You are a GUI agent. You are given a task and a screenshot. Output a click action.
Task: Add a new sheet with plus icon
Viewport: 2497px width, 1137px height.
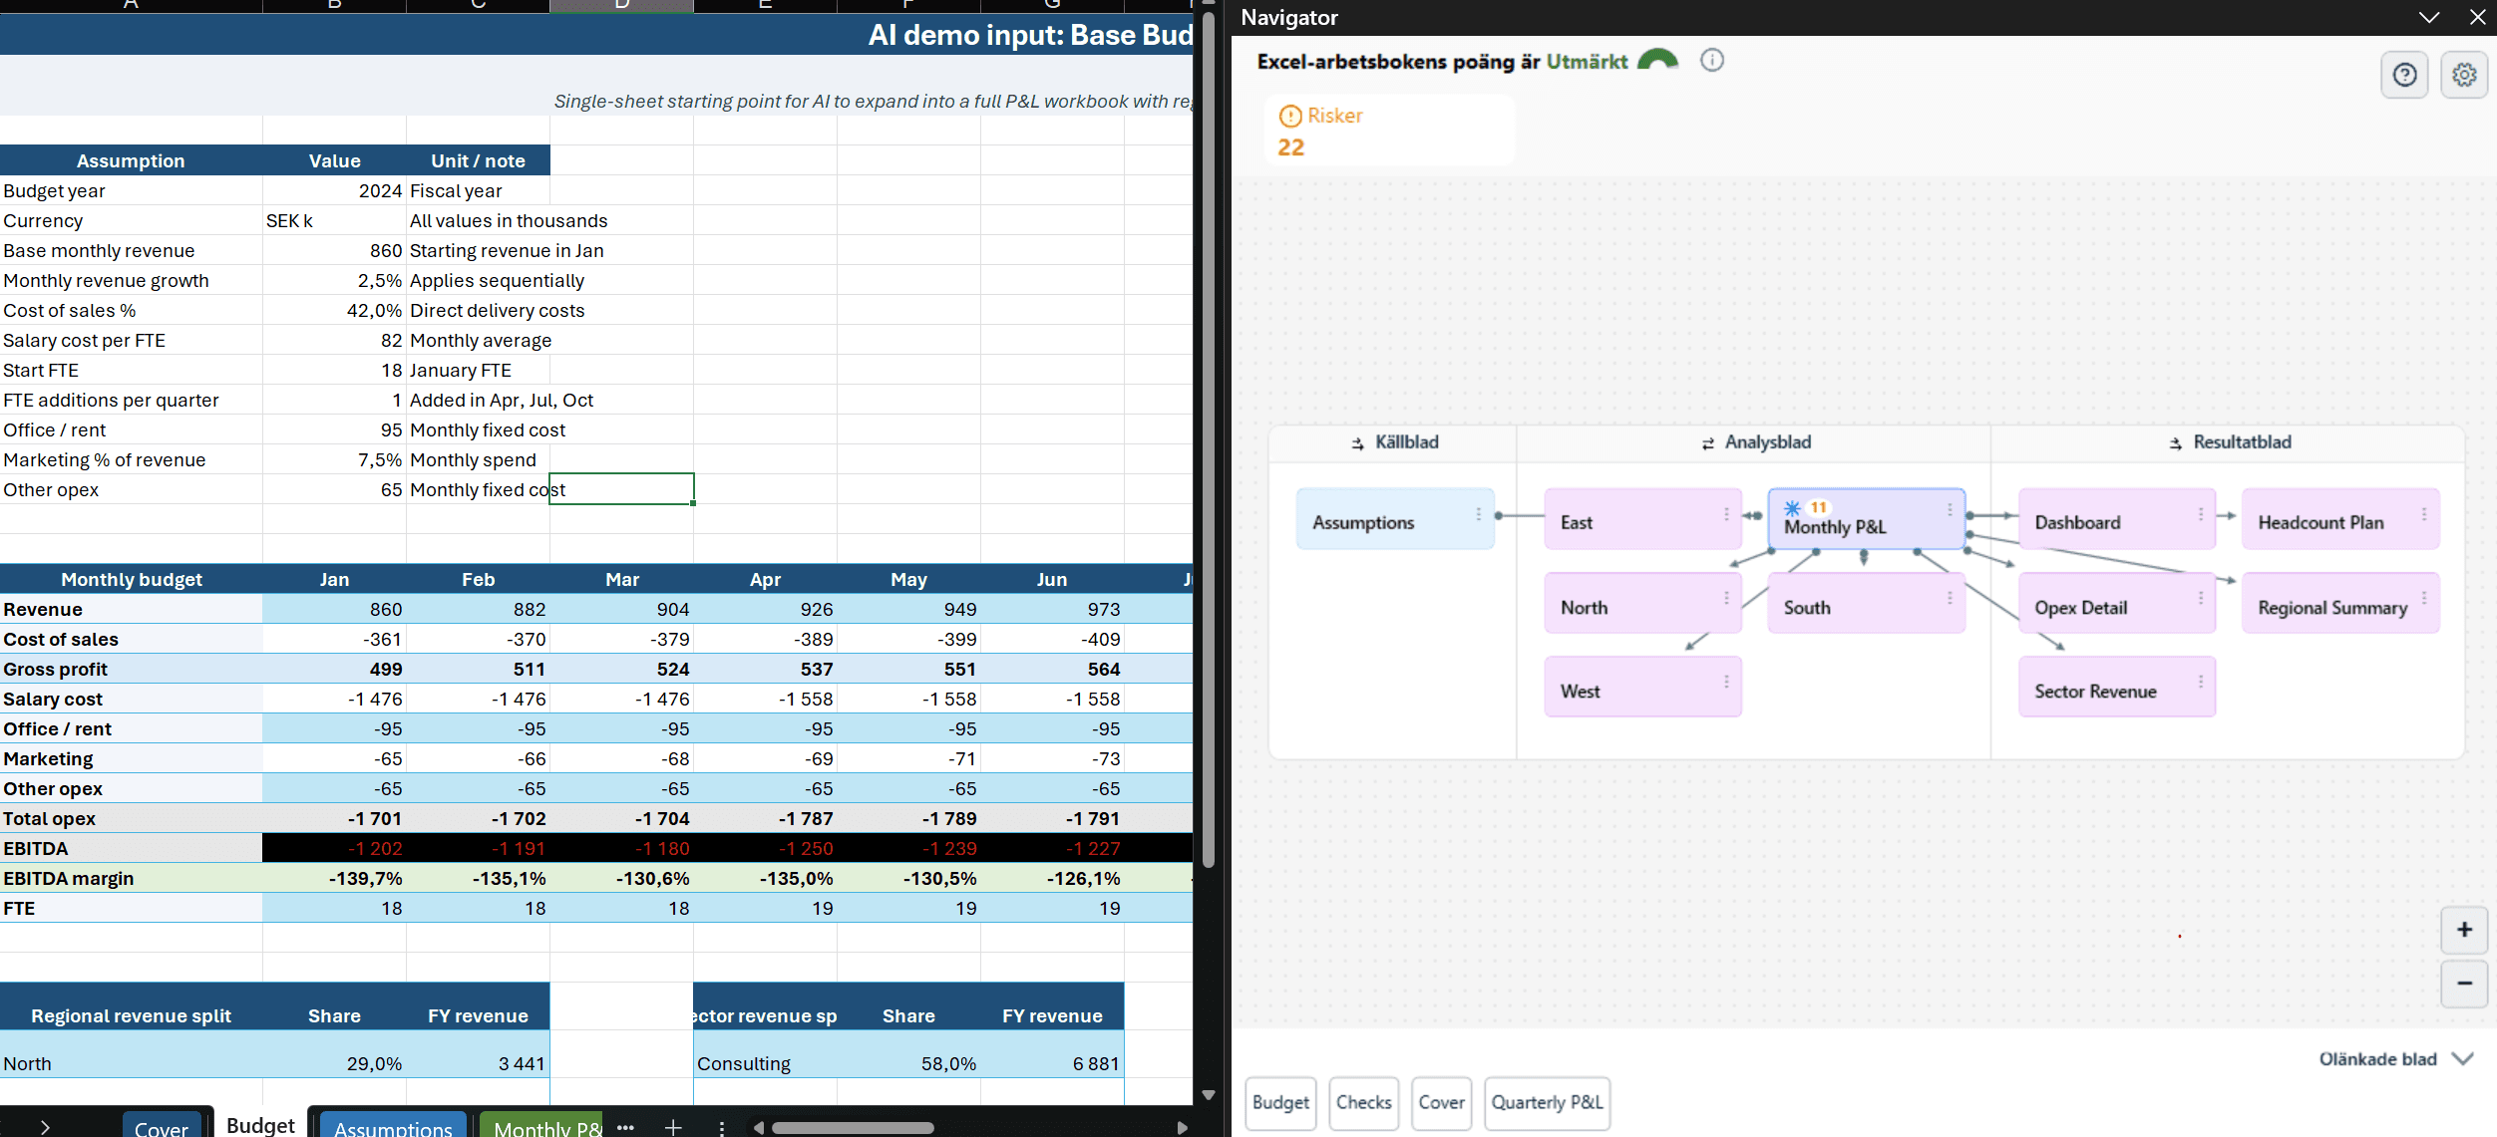[673, 1127]
